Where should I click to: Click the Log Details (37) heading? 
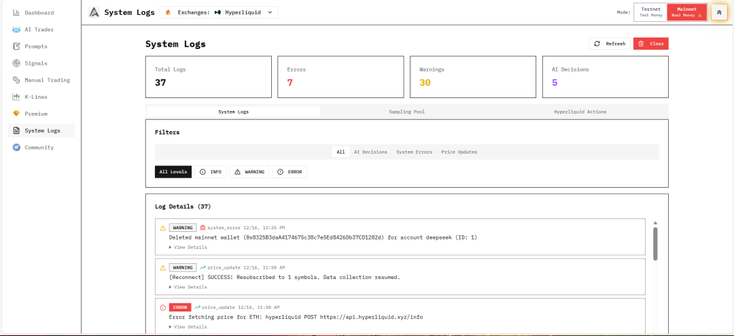[183, 206]
